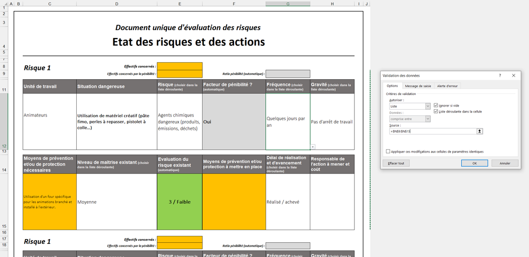Click the orange Effectifs pénibilité cell in row 18
Image resolution: width=529 pixels, height=257 pixels.
(x=180, y=246)
